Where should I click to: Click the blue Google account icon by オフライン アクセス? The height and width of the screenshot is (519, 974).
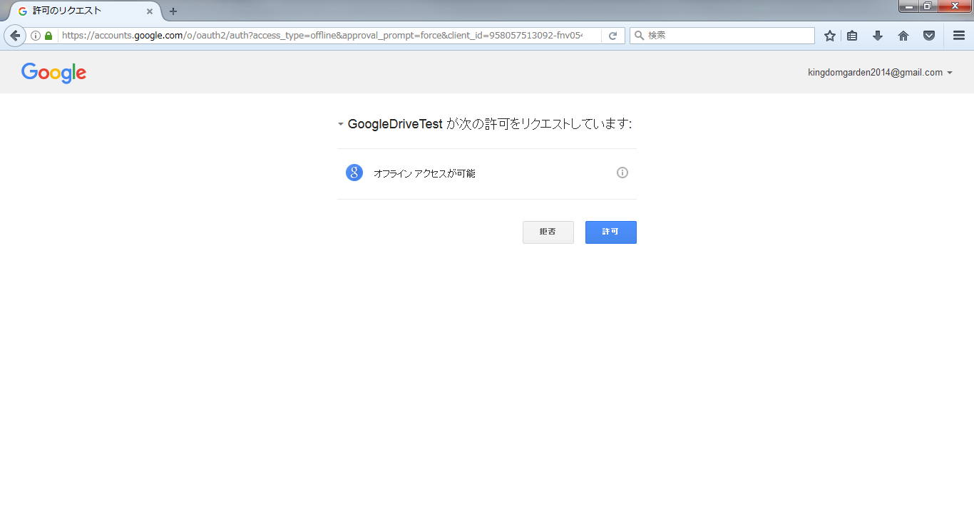[x=354, y=173]
